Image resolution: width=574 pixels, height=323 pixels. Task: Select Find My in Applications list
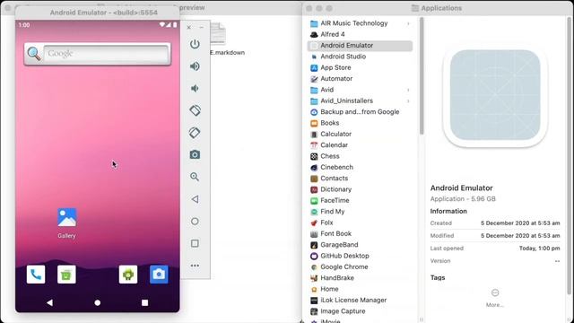(360, 212)
